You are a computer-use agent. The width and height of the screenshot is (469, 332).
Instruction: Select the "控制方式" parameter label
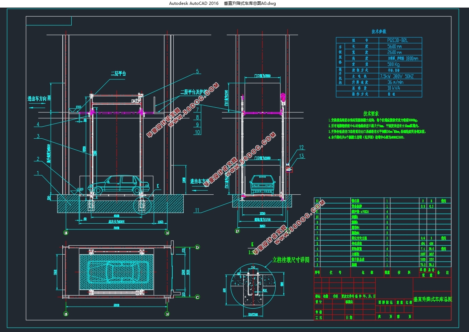pos(360,70)
